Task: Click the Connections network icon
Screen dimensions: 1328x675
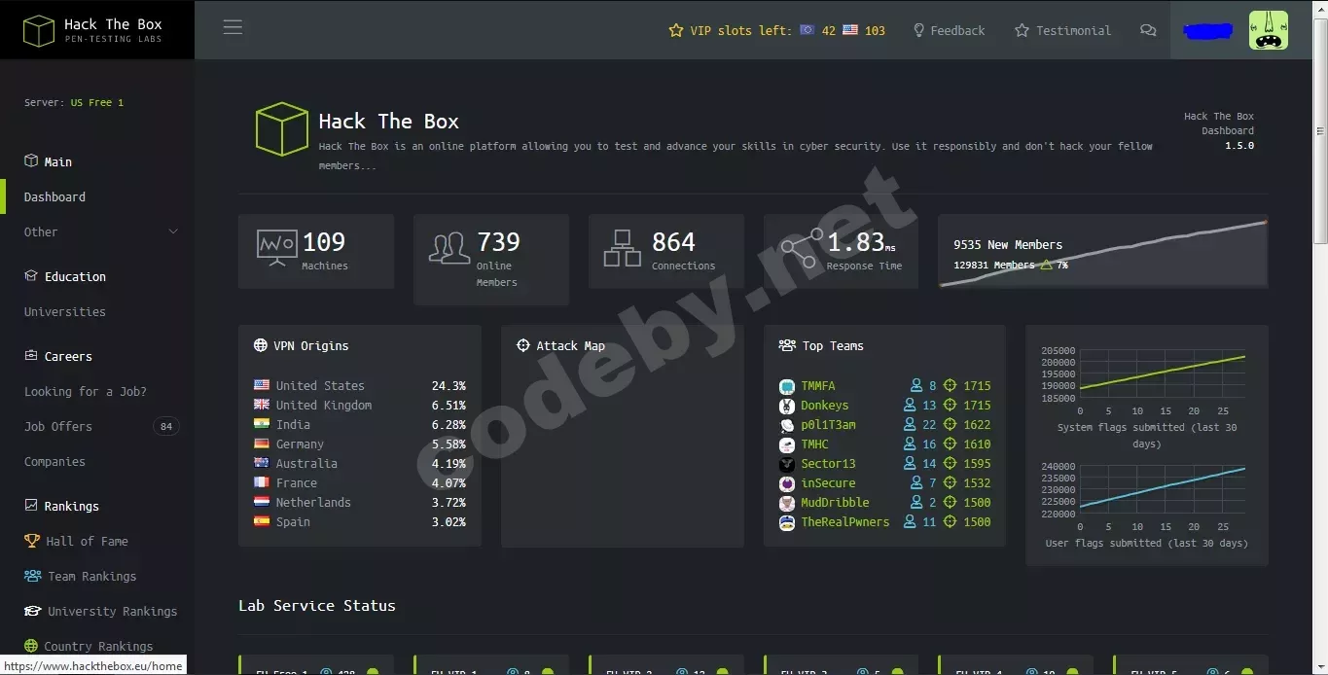Action: [x=623, y=248]
